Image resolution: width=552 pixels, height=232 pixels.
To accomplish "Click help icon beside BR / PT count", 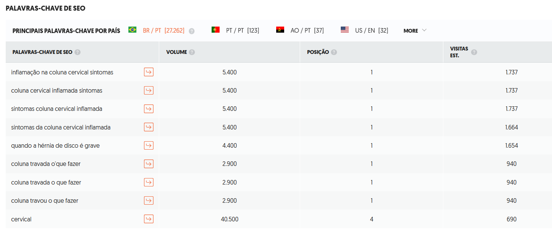I will (x=191, y=31).
